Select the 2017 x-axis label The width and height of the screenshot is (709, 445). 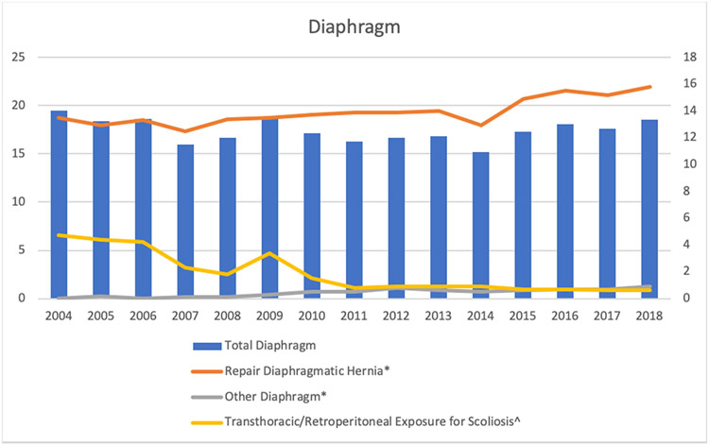click(607, 316)
